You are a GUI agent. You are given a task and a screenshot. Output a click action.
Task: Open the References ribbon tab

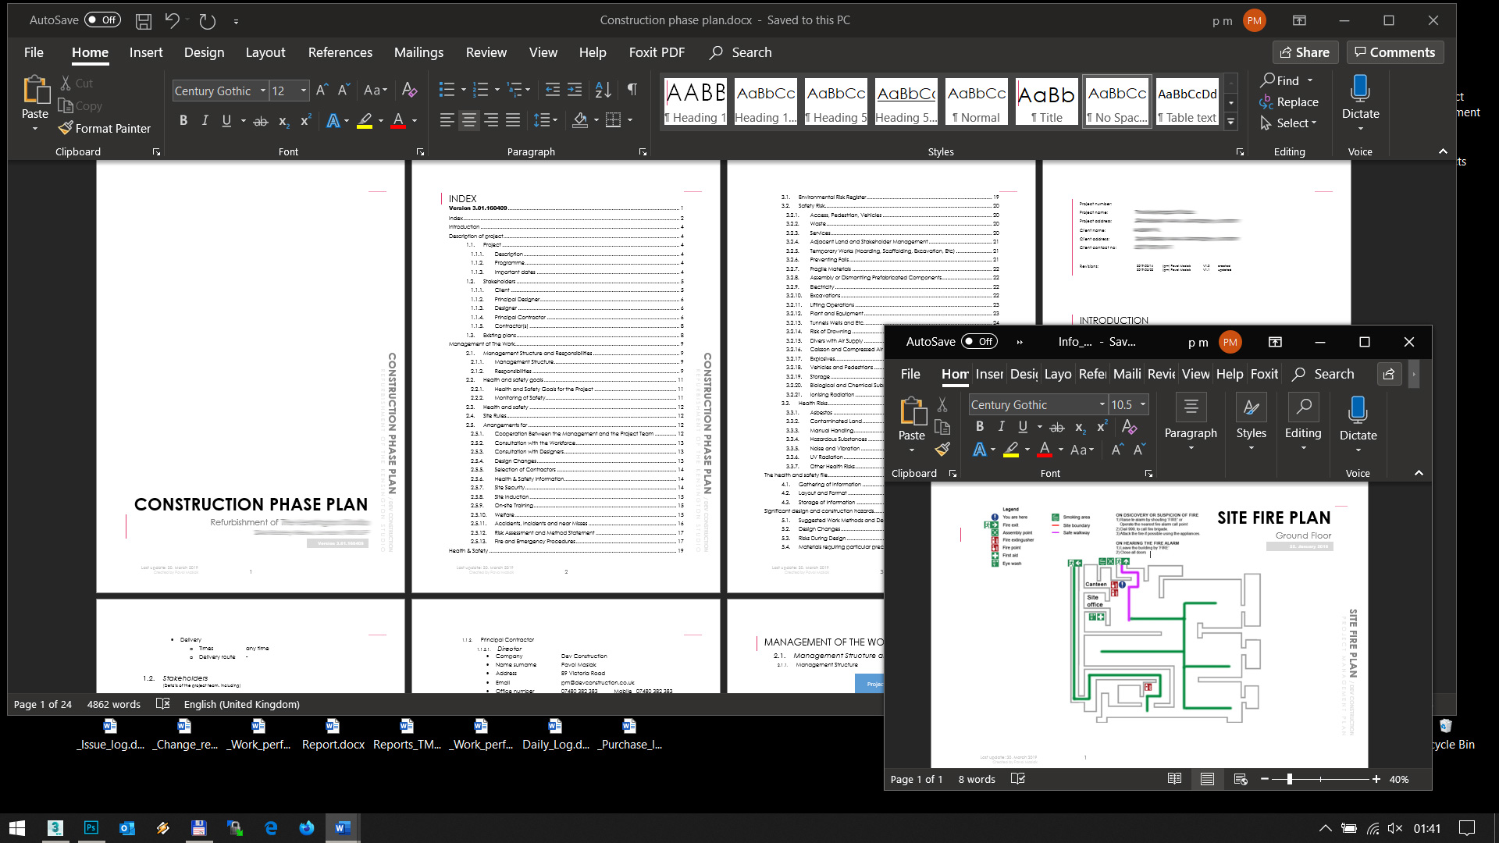pyautogui.click(x=340, y=52)
